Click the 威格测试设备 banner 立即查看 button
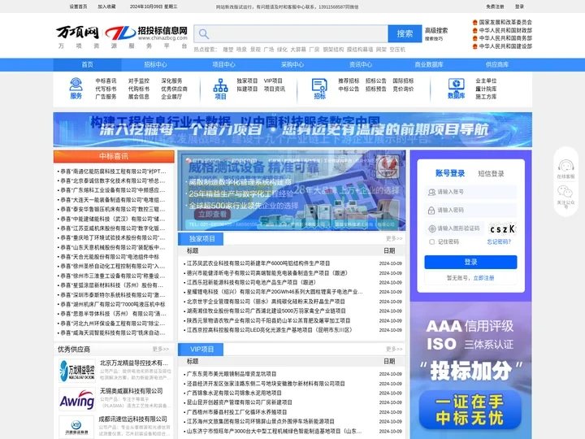 (212, 215)
